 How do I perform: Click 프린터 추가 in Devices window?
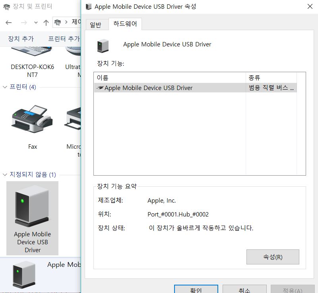64,38
